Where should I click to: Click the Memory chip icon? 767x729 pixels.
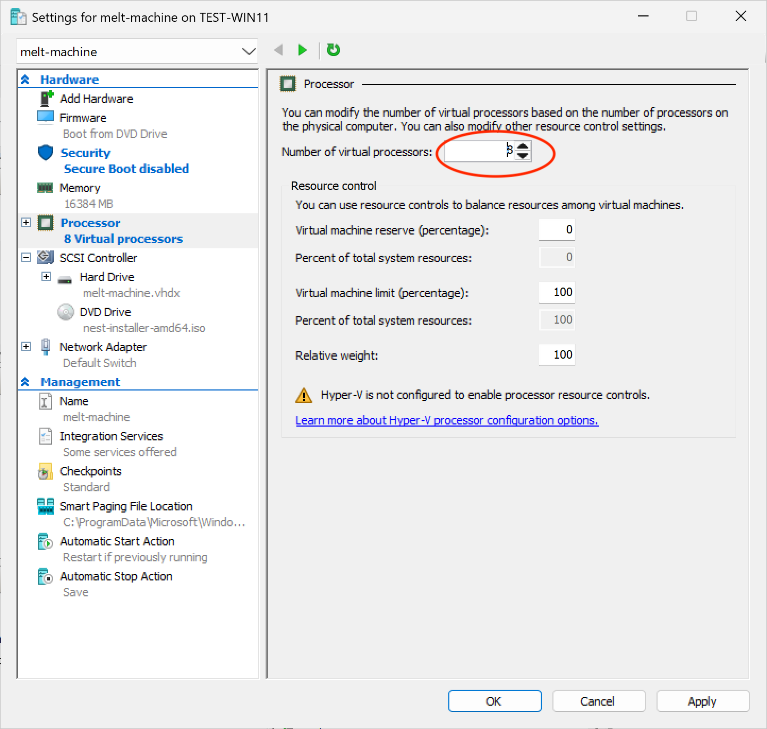point(45,187)
